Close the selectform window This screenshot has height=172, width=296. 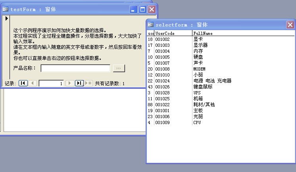point(290,25)
